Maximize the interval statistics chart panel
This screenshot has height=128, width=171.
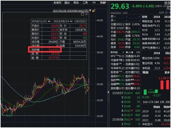[82, 14]
